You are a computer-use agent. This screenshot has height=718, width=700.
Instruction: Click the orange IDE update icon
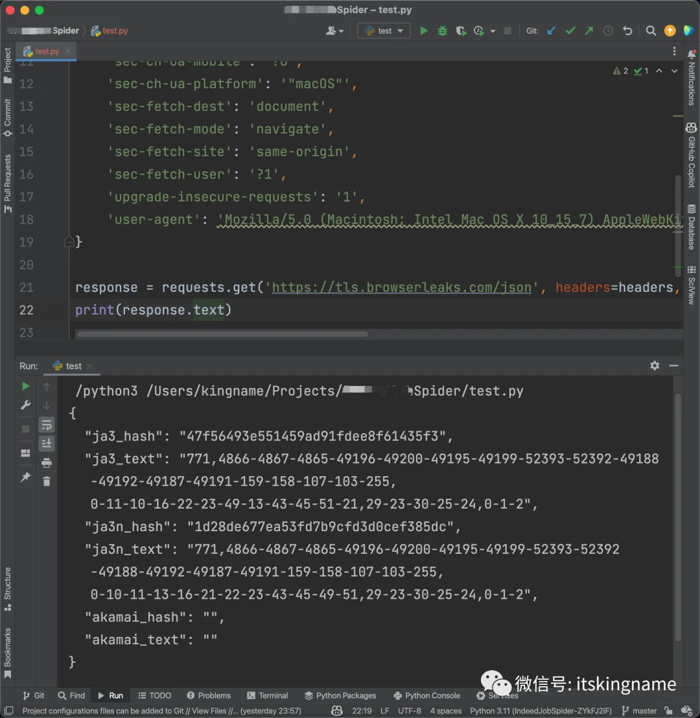(x=670, y=30)
